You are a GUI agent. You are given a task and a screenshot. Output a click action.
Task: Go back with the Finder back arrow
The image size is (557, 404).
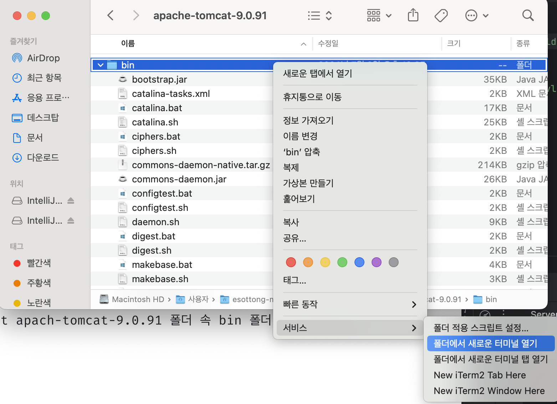coord(111,16)
